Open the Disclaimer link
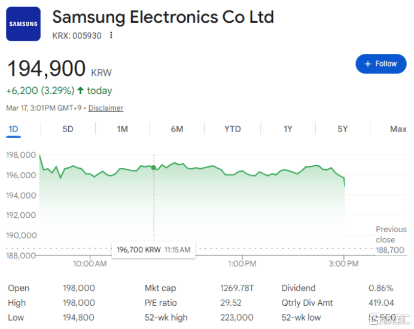 pos(106,108)
